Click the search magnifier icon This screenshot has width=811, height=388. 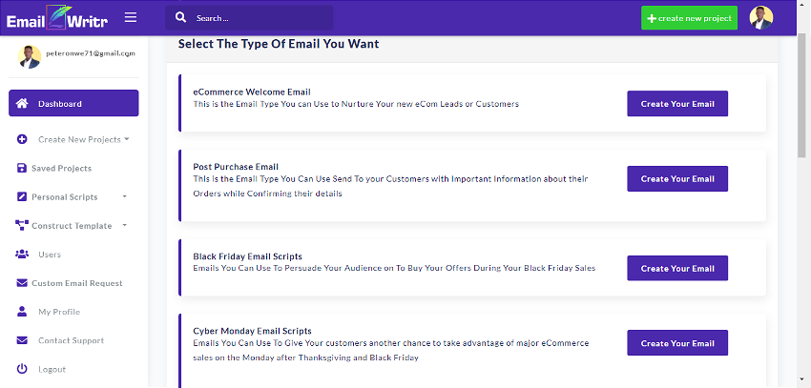tap(180, 17)
